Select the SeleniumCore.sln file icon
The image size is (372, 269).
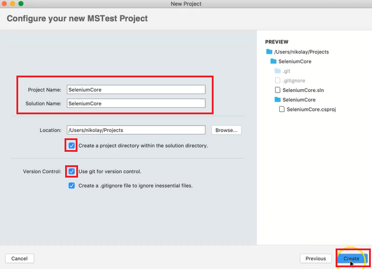(x=278, y=90)
